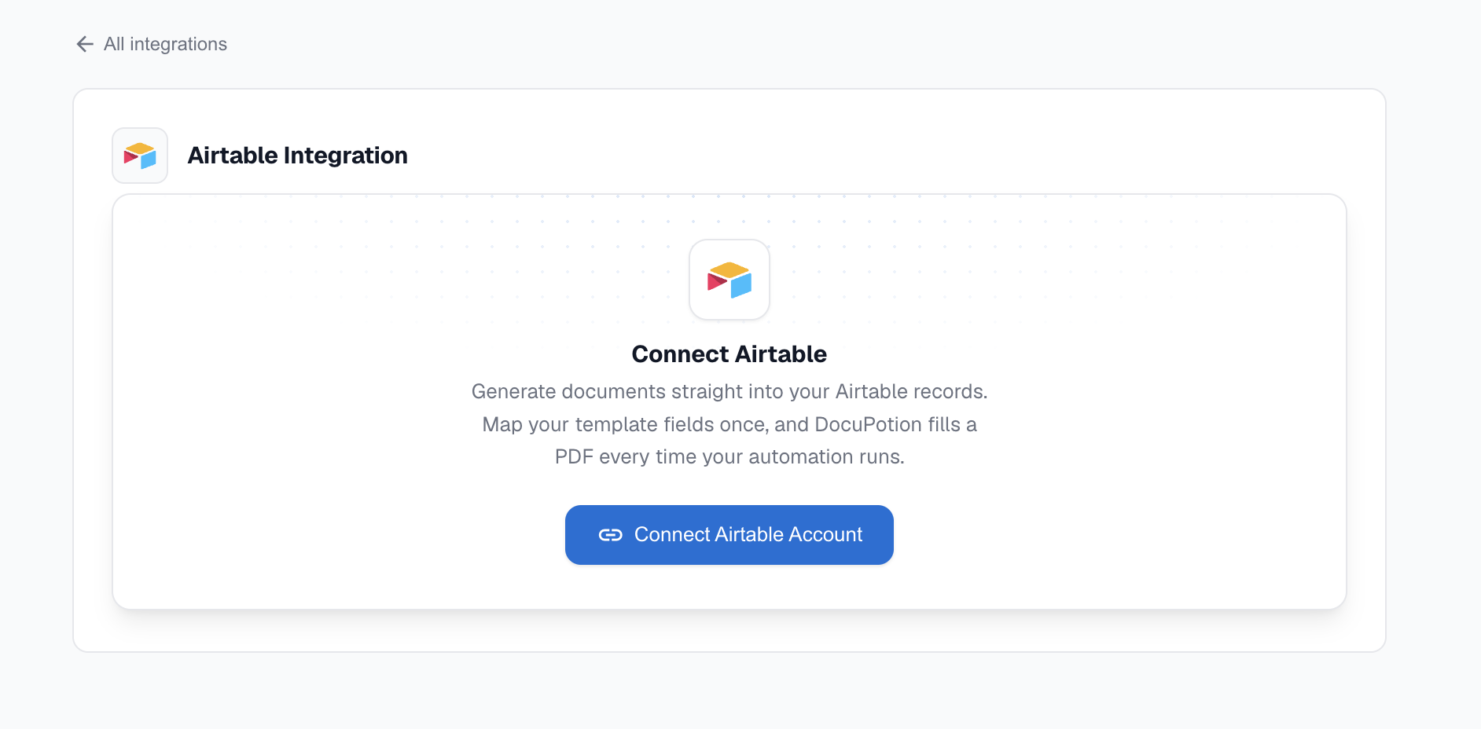Click the word "Airtable" in the description
Viewport: 1481px width, 729px height.
[x=871, y=391]
